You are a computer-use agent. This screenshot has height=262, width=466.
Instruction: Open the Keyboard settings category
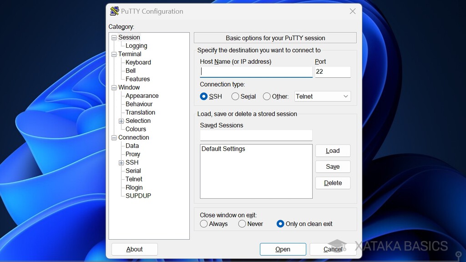pyautogui.click(x=138, y=62)
